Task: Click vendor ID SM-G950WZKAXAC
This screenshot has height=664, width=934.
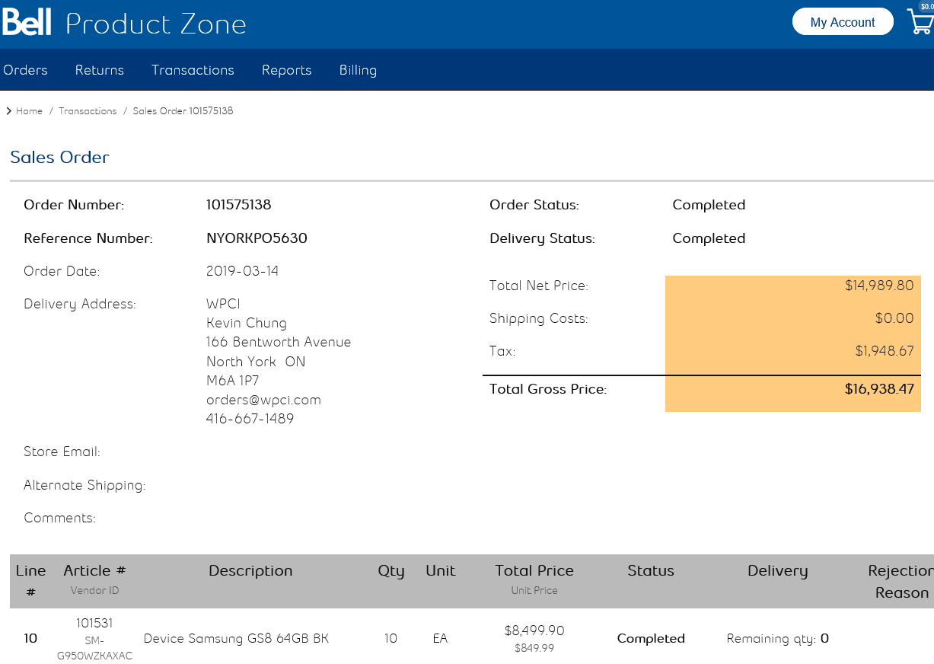Action: coord(94,648)
